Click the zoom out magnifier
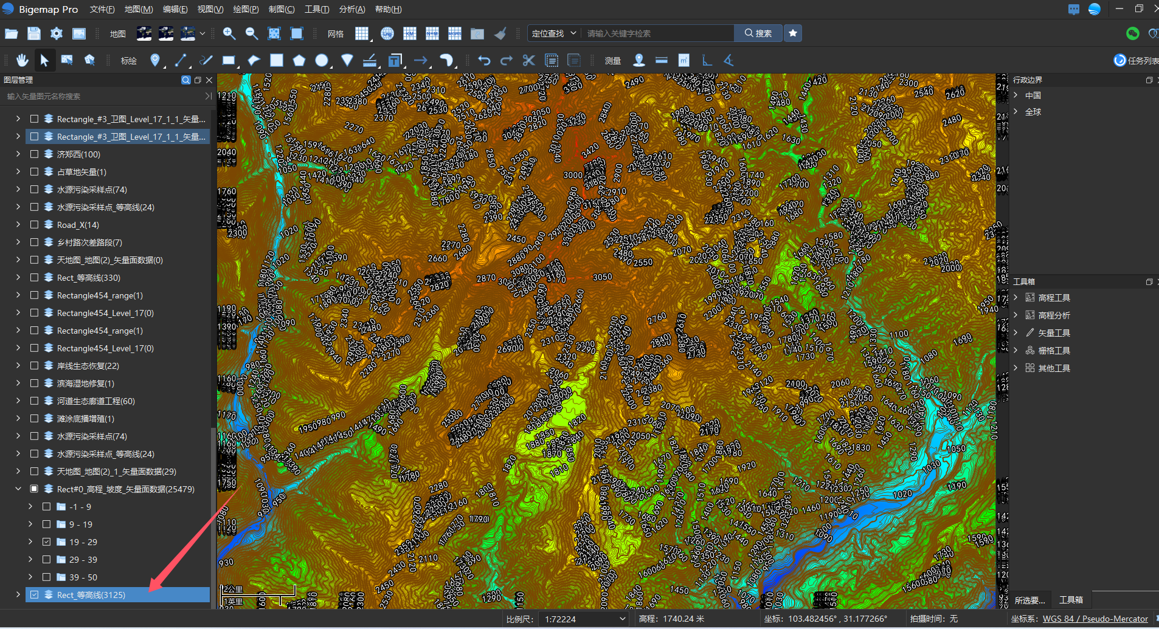 [252, 33]
